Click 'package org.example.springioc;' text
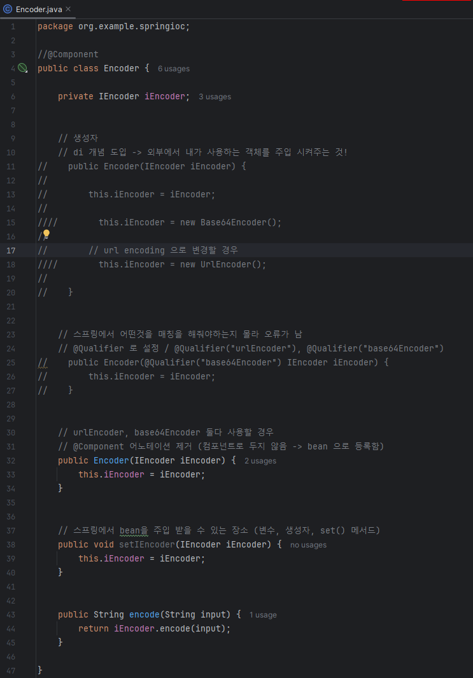 [x=114, y=26]
